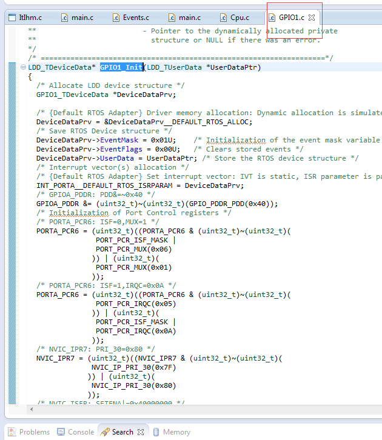Open the Console view tab
This screenshot has height=440, width=382.
tap(76, 432)
